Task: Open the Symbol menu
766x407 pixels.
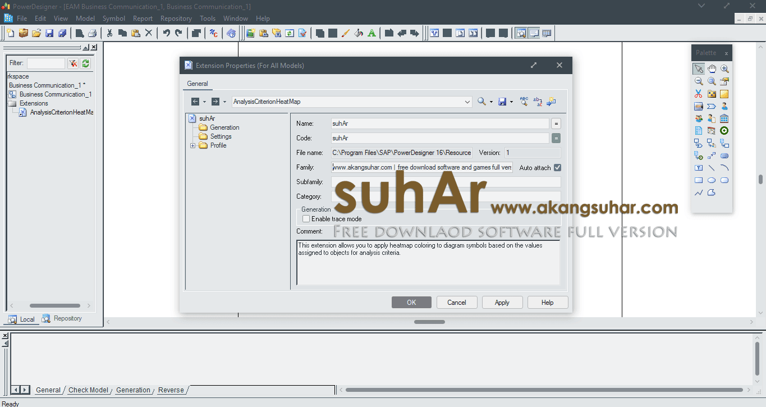Action: click(x=114, y=19)
